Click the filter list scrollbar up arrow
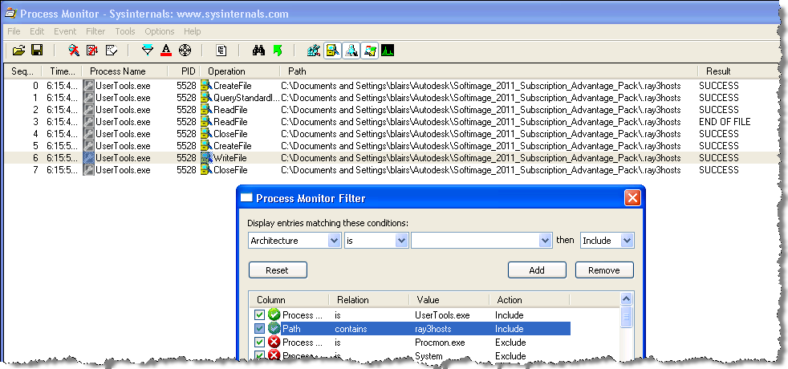 [x=628, y=301]
